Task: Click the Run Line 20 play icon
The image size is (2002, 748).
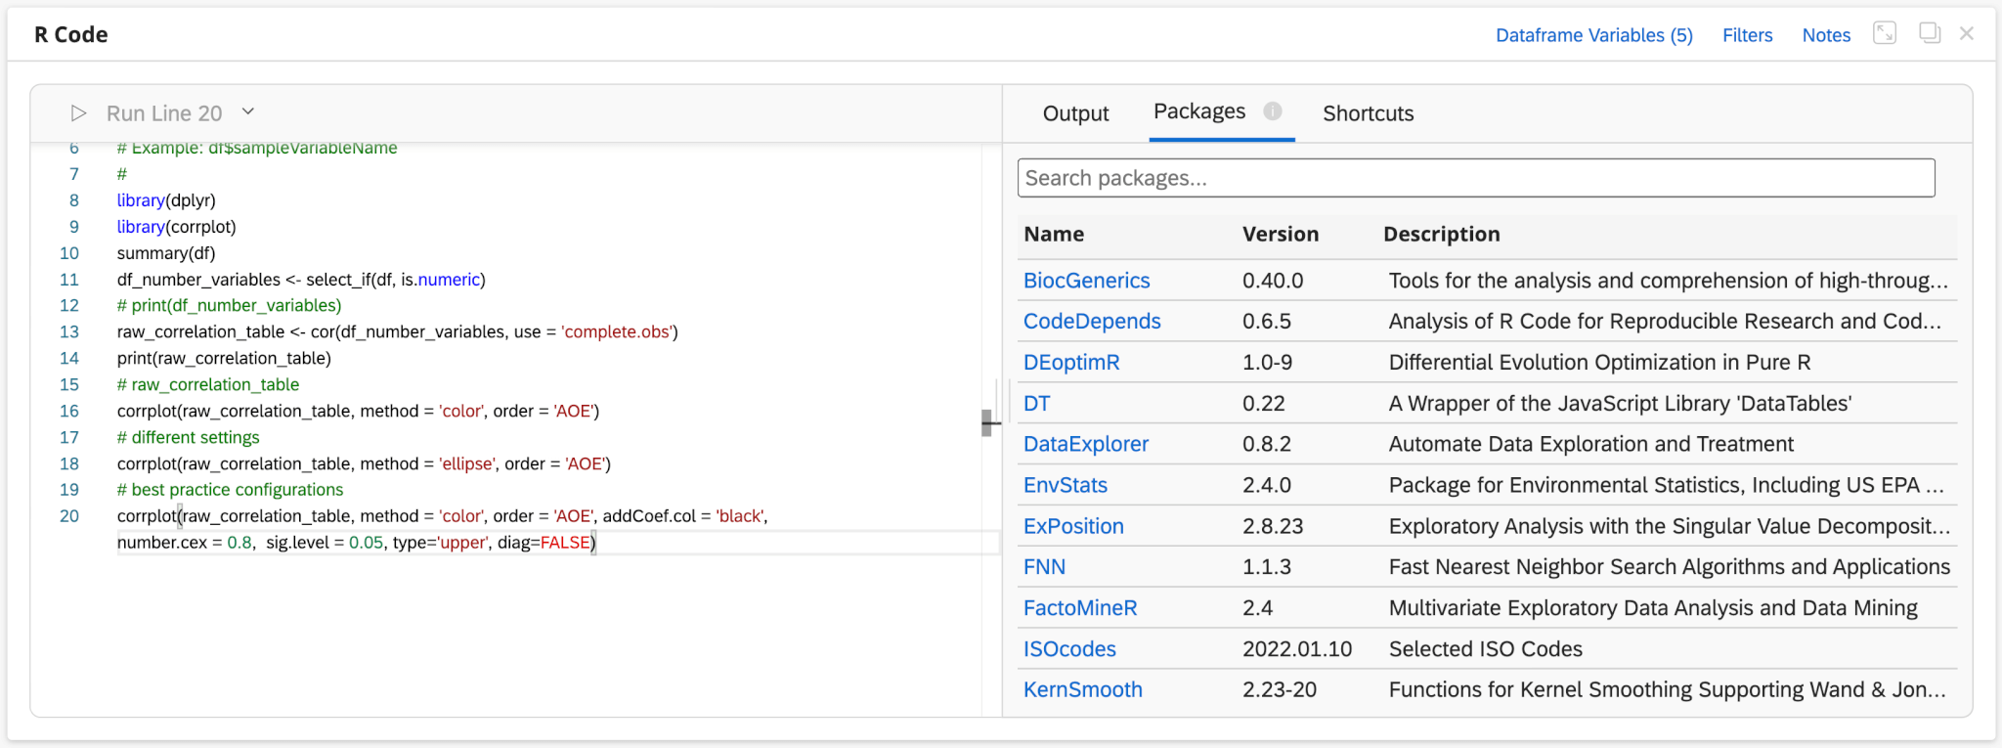Action: coord(79,113)
